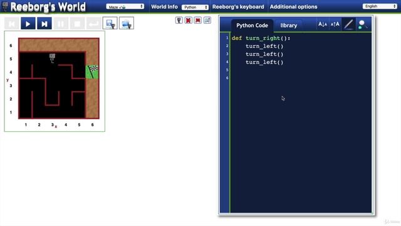Click empty line 5 in editor
The width and height of the screenshot is (401, 226).
coord(301,70)
